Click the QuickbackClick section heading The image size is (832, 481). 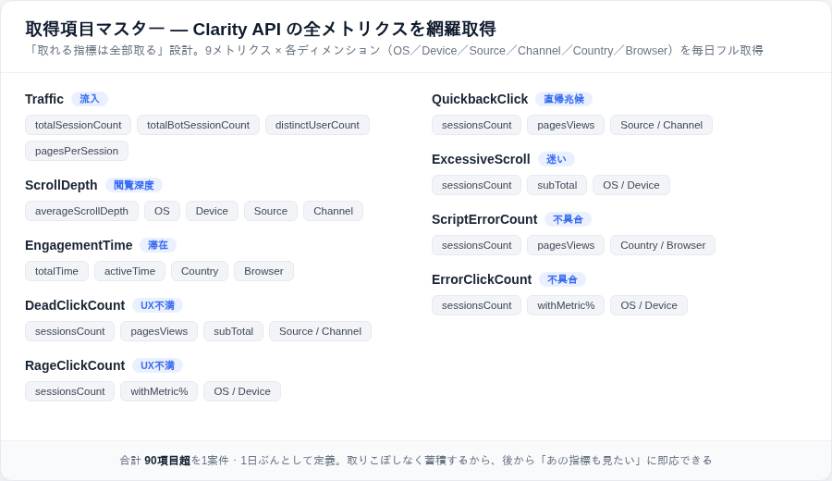[x=480, y=99]
